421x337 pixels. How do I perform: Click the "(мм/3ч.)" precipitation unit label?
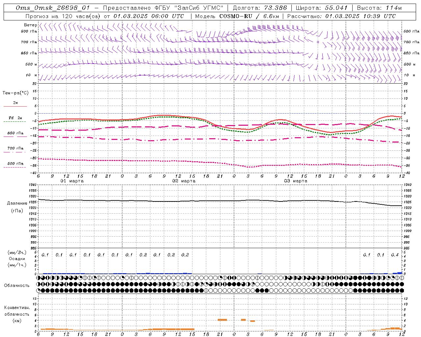(x=17, y=253)
